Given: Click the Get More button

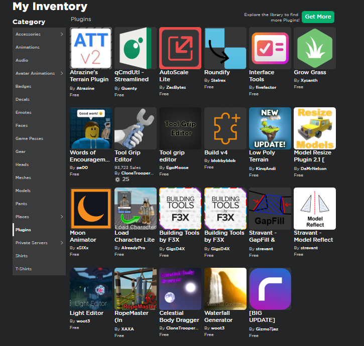Looking at the screenshot, I should tap(318, 17).
